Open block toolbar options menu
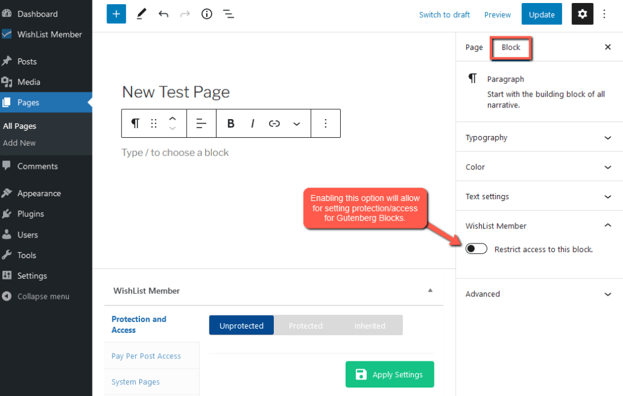Viewport: 623px width, 396px height. tap(325, 123)
